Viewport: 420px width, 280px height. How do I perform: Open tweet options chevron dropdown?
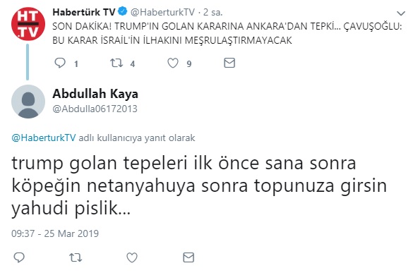click(x=401, y=13)
